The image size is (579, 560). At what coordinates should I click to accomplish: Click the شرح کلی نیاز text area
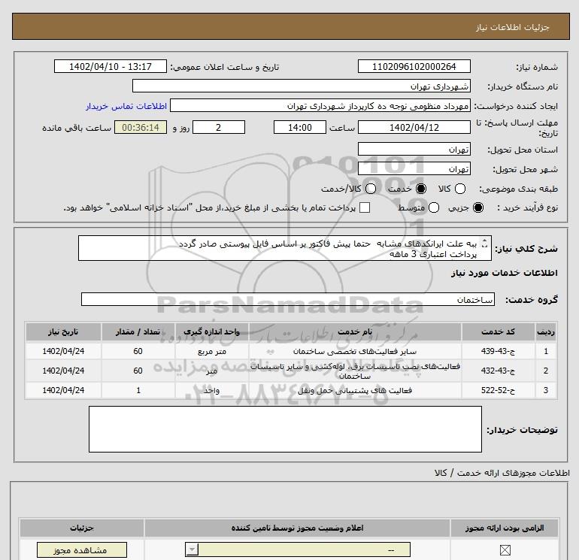[285, 248]
